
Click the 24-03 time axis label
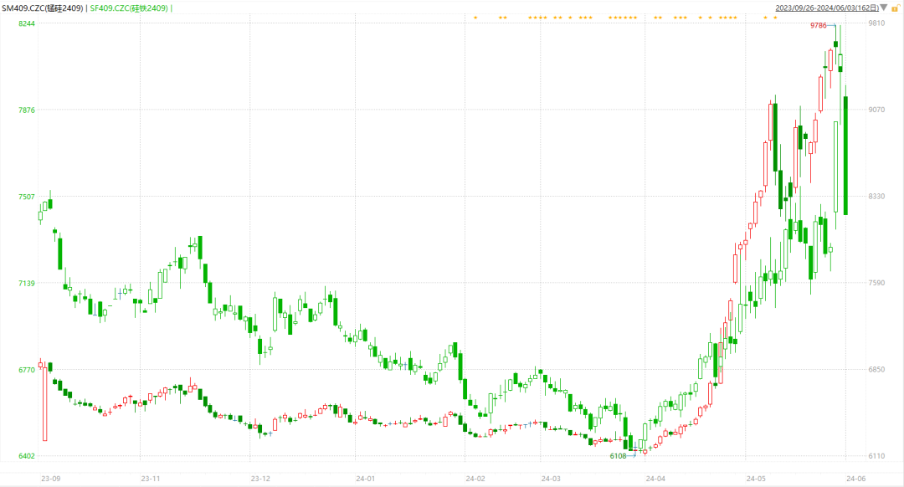[551, 479]
